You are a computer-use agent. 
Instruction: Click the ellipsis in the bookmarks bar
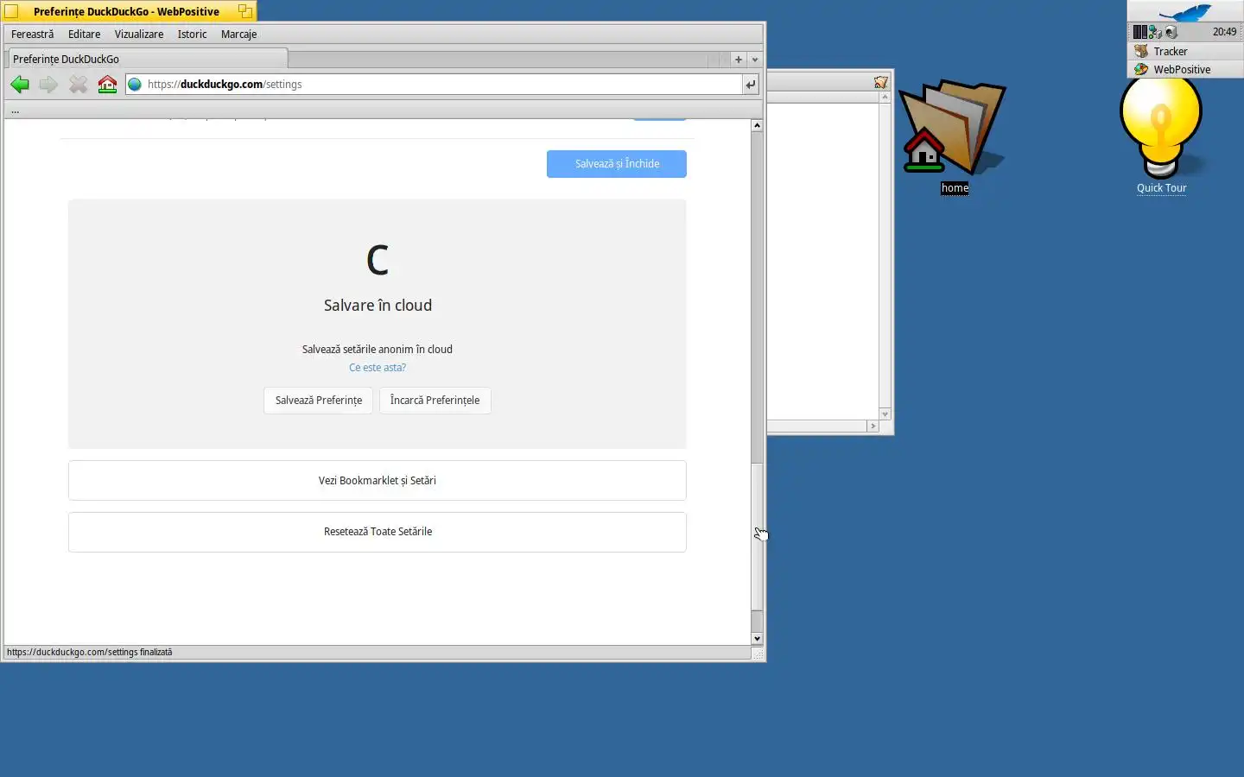(15, 111)
